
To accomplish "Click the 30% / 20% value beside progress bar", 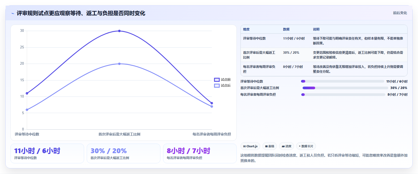I will (x=399, y=88).
